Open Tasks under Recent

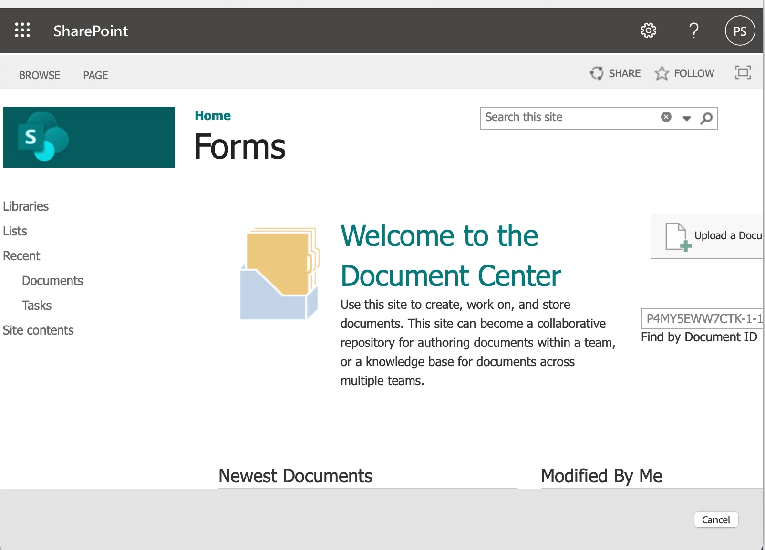[37, 306]
